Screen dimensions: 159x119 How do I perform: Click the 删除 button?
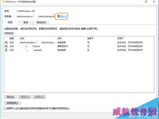(25, 97)
